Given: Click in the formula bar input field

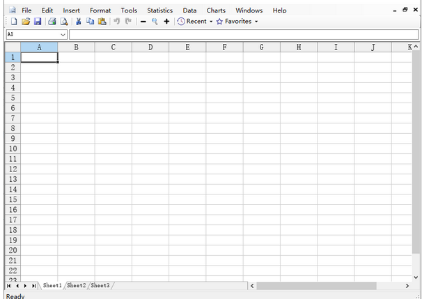Looking at the screenshot, I should tap(244, 34).
